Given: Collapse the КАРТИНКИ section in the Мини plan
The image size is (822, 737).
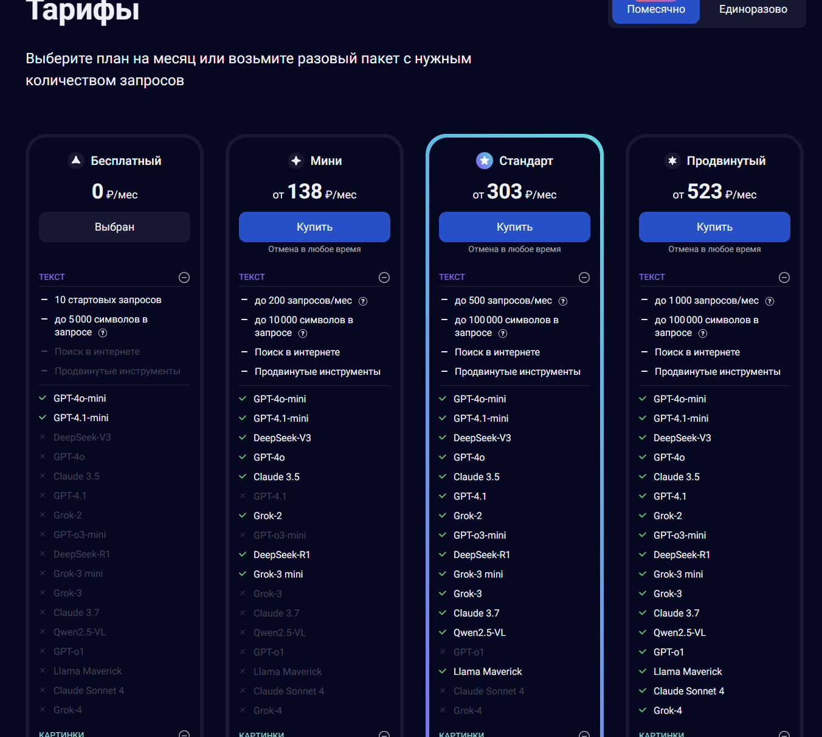Looking at the screenshot, I should click(x=384, y=734).
